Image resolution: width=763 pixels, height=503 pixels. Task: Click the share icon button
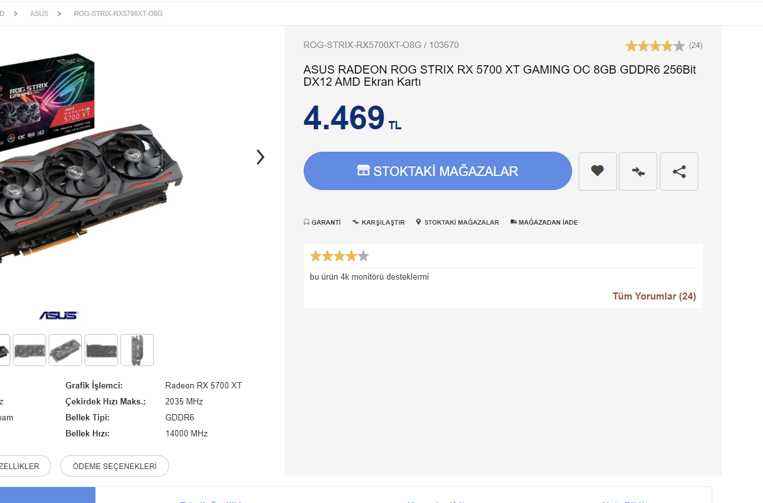(678, 171)
